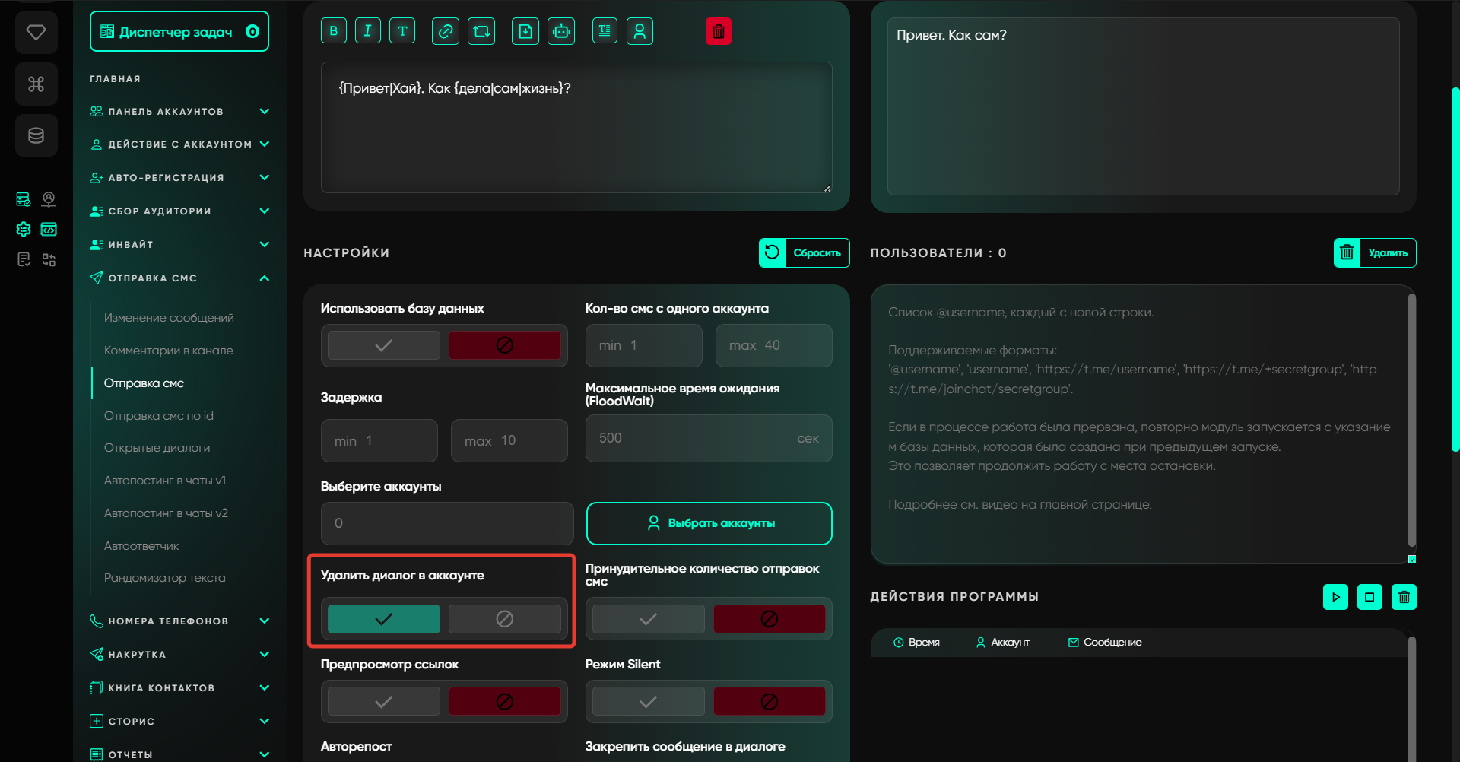Click the Bold formatting icon
The height and width of the screenshot is (762, 1460).
point(334,31)
